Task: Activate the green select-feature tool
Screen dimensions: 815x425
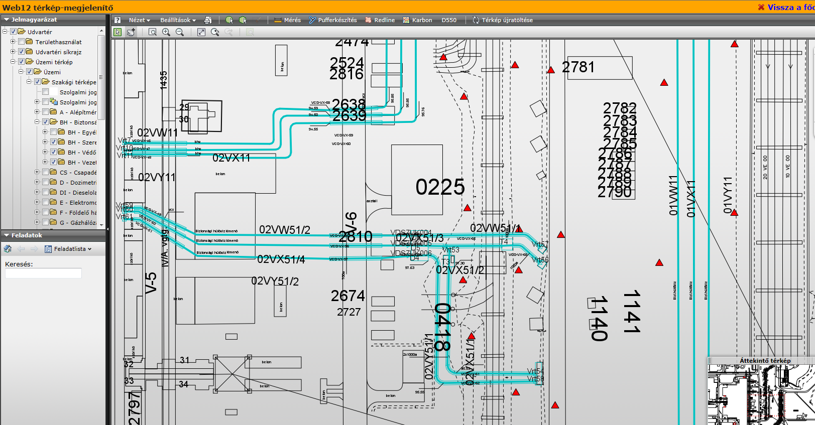Action: (x=229, y=20)
